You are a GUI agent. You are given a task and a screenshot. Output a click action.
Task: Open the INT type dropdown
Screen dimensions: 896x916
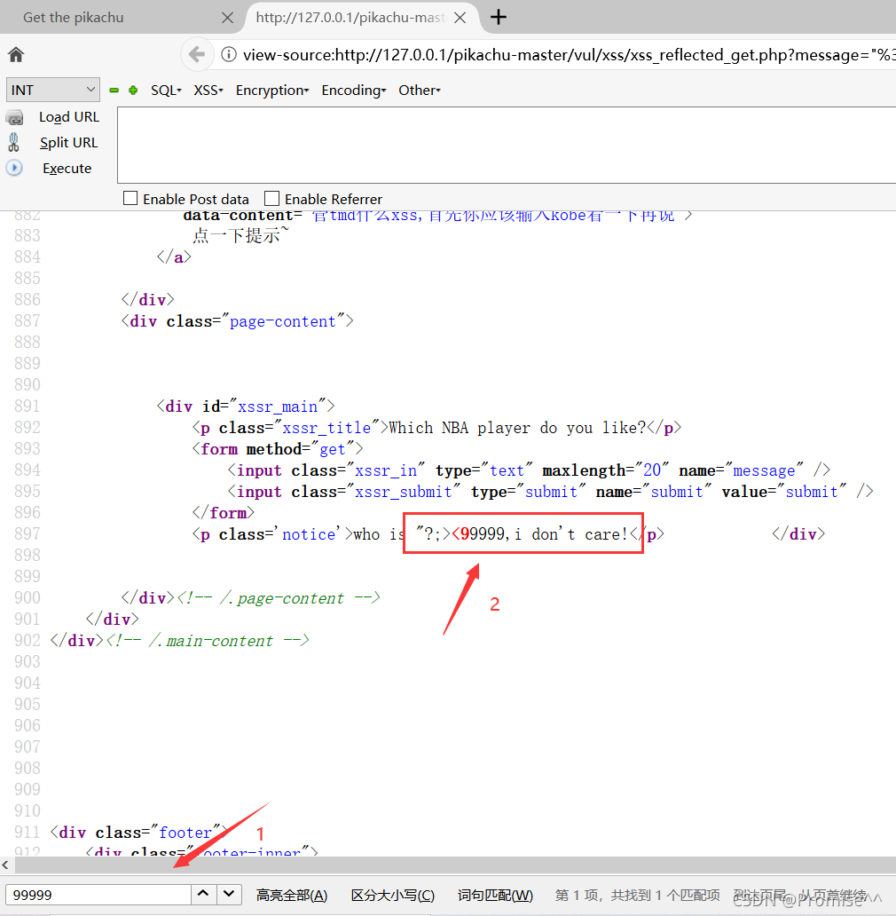coord(52,90)
